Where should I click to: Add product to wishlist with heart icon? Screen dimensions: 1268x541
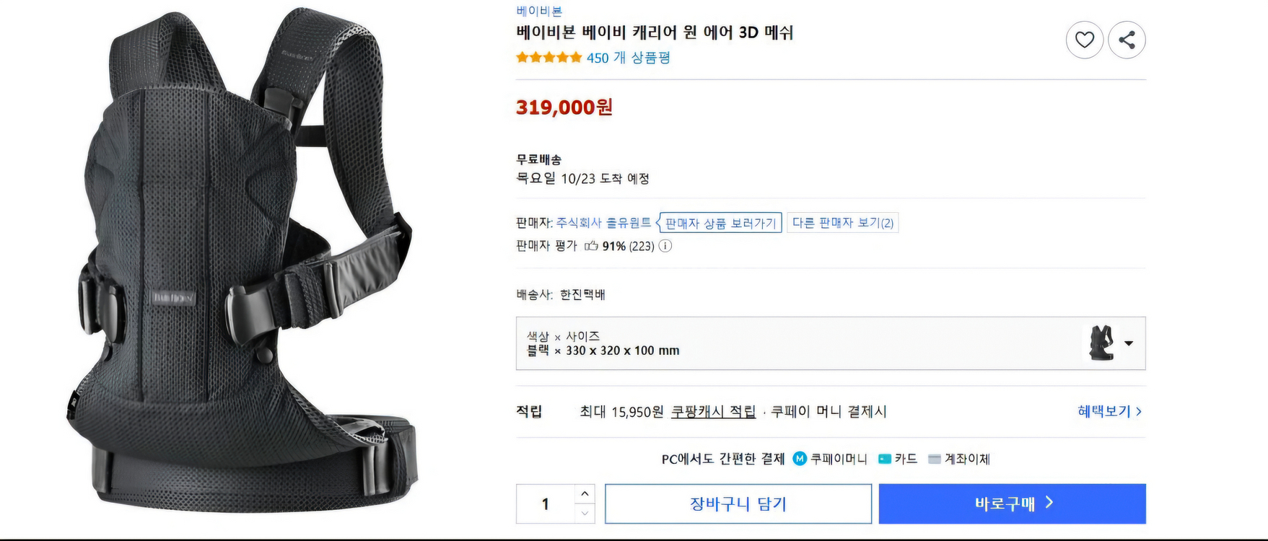pos(1084,40)
